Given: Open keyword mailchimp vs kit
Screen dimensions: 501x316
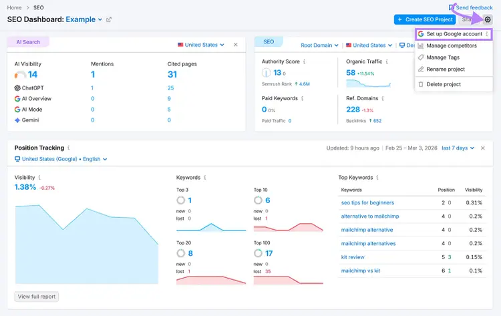Looking at the screenshot, I should pos(361,271).
